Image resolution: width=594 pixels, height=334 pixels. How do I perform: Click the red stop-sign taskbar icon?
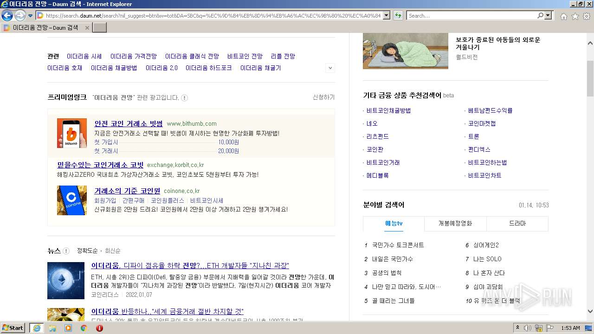[99, 328]
